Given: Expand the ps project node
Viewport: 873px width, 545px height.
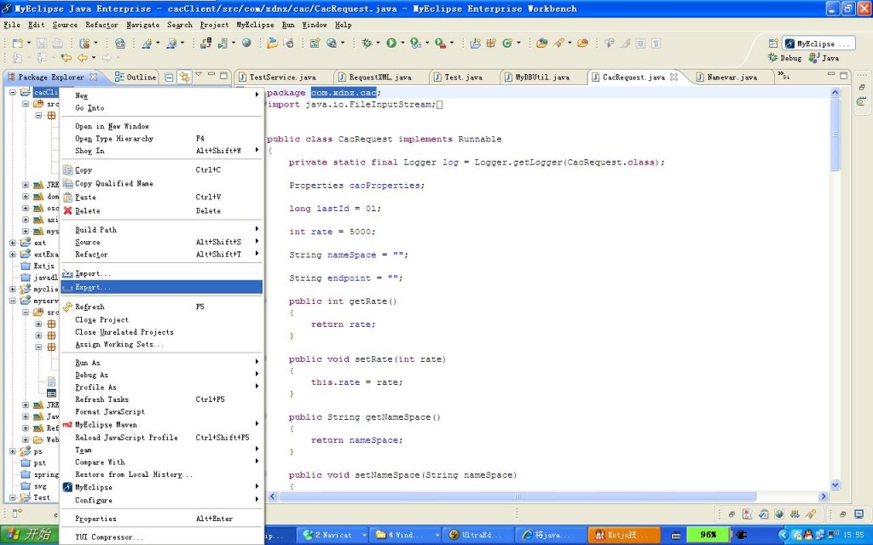Looking at the screenshot, I should point(14,451).
